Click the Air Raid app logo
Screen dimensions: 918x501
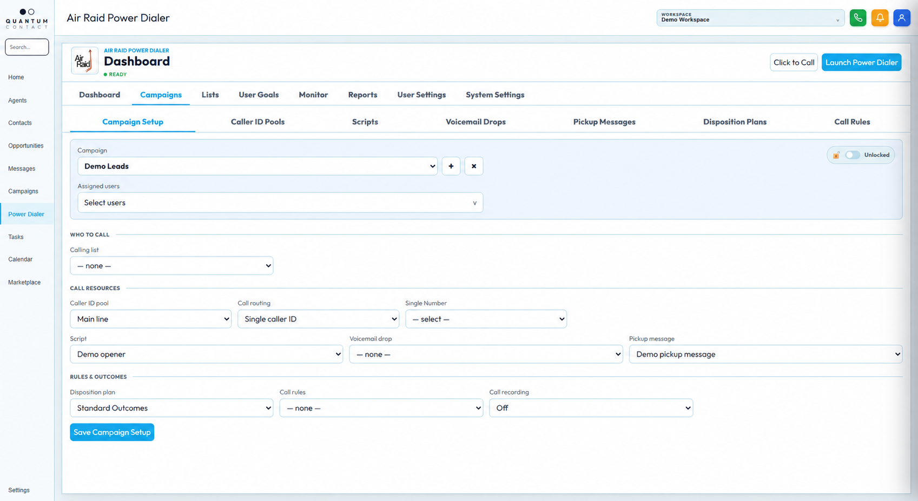coord(84,61)
